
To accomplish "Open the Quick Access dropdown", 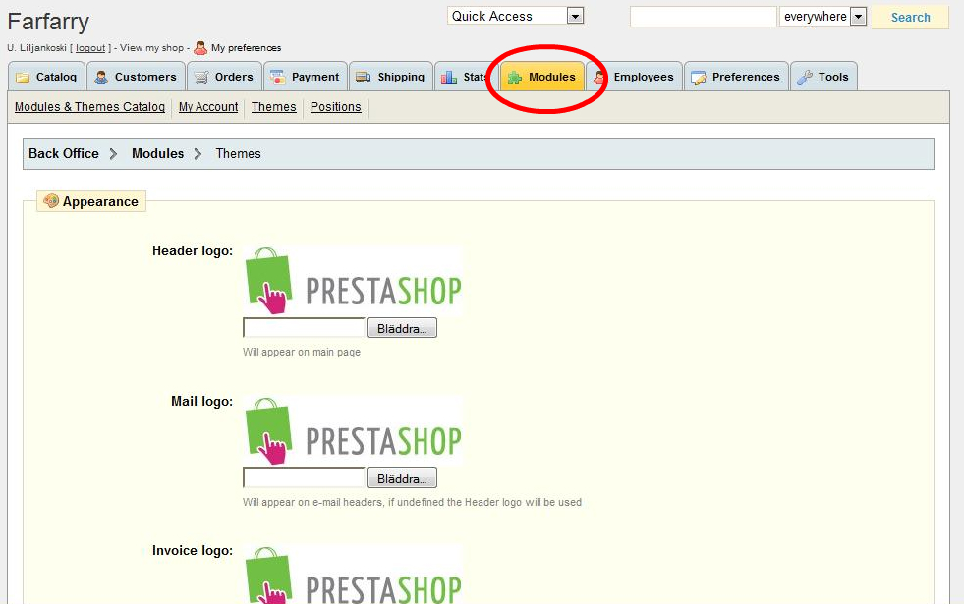I will [x=515, y=16].
